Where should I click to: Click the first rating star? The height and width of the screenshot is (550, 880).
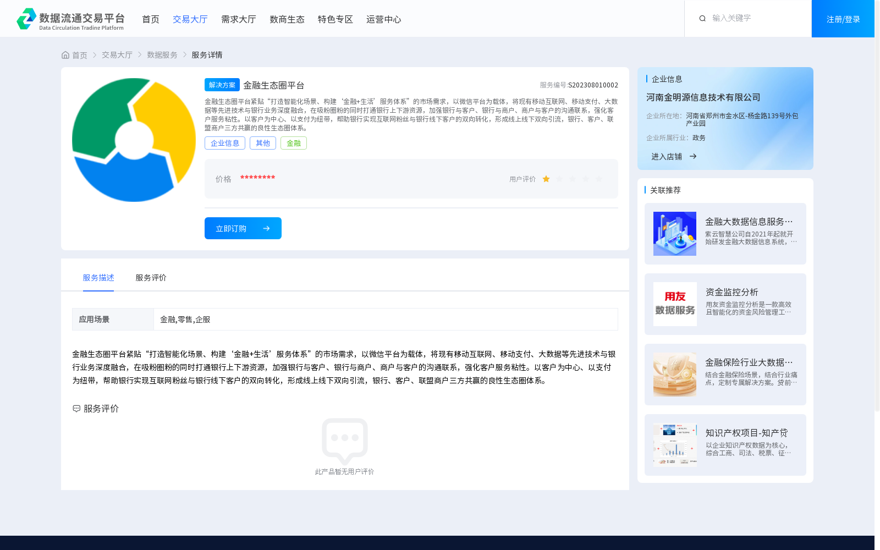[x=546, y=179]
